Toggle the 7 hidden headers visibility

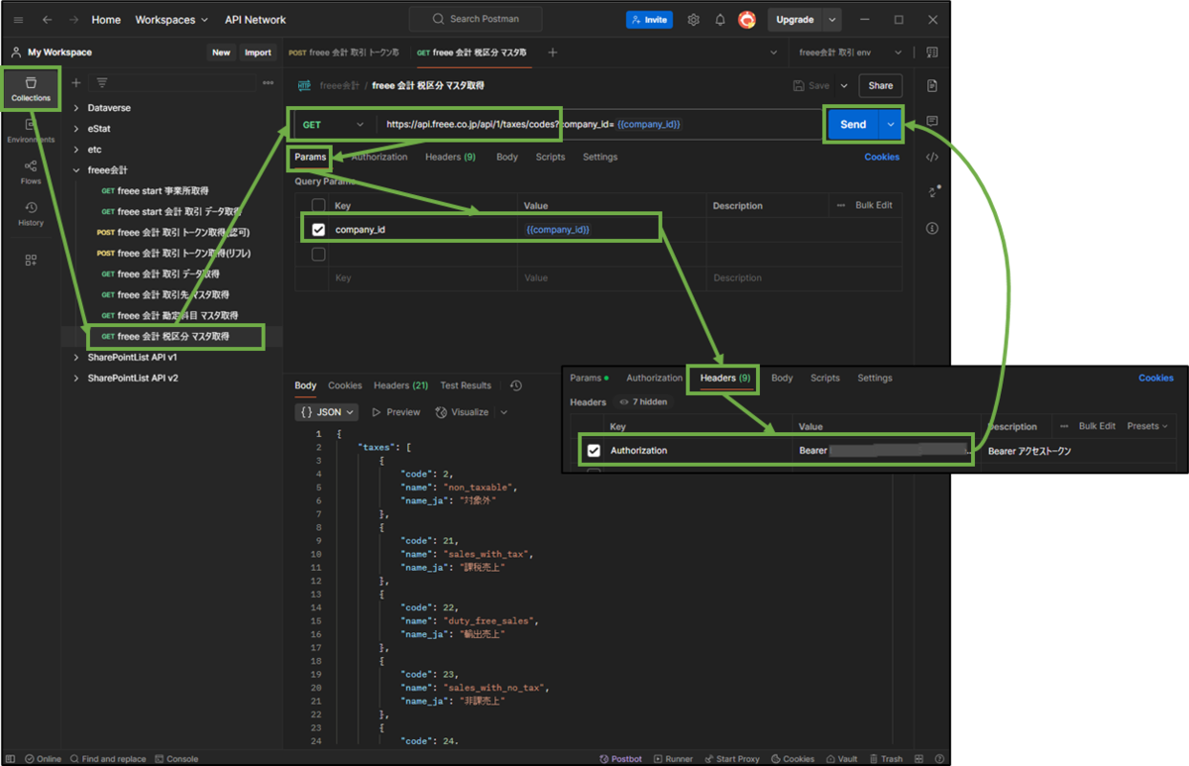[643, 402]
